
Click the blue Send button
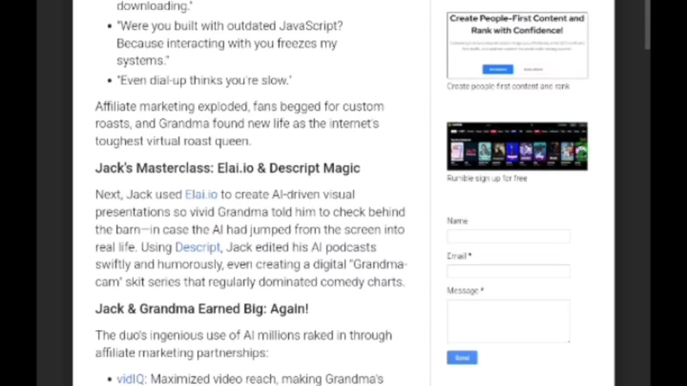tap(462, 358)
